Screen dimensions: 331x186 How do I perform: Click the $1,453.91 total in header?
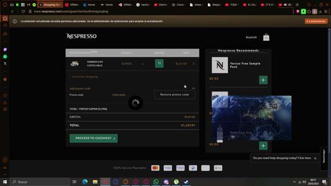pos(251,38)
